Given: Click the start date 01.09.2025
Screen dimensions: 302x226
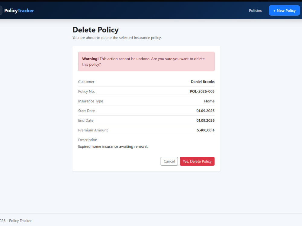Looking at the screenshot, I should point(205,111).
